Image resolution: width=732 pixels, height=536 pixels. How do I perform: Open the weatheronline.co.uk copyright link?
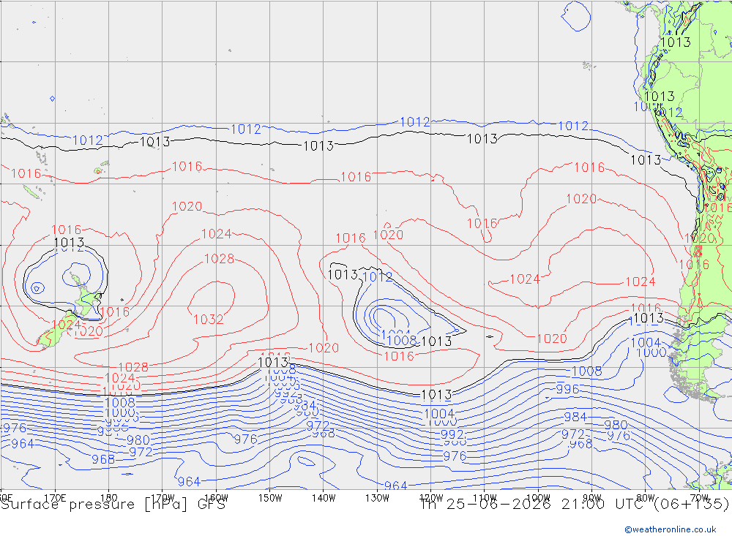coord(671,529)
